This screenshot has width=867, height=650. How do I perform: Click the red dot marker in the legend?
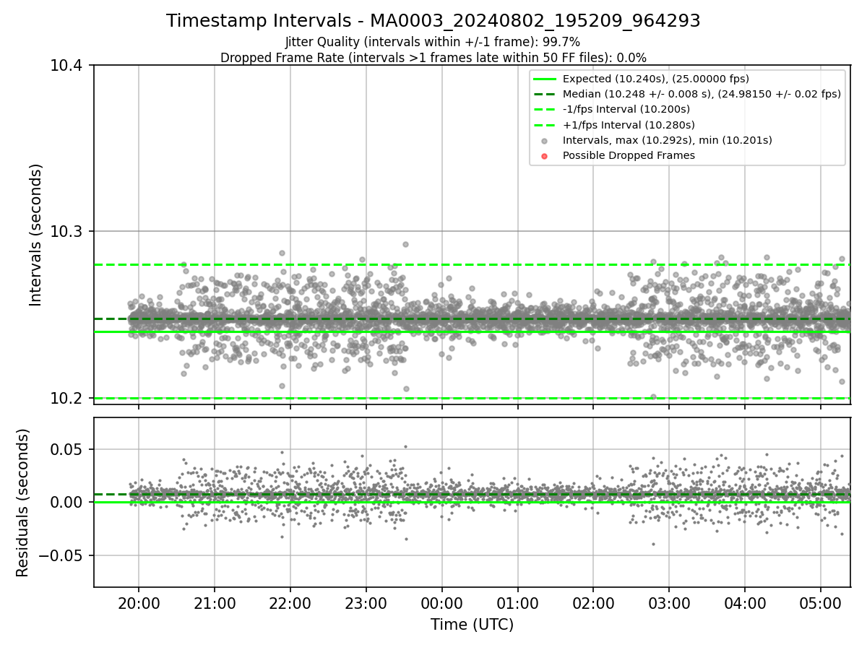click(x=545, y=156)
